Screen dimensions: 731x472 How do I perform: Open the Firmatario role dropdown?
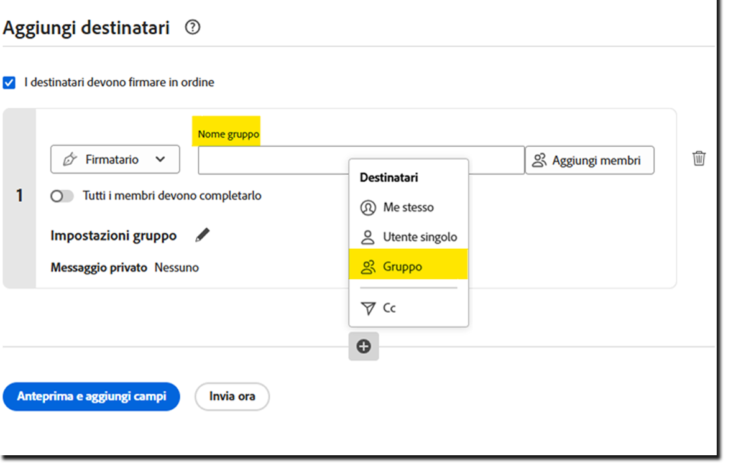(114, 159)
